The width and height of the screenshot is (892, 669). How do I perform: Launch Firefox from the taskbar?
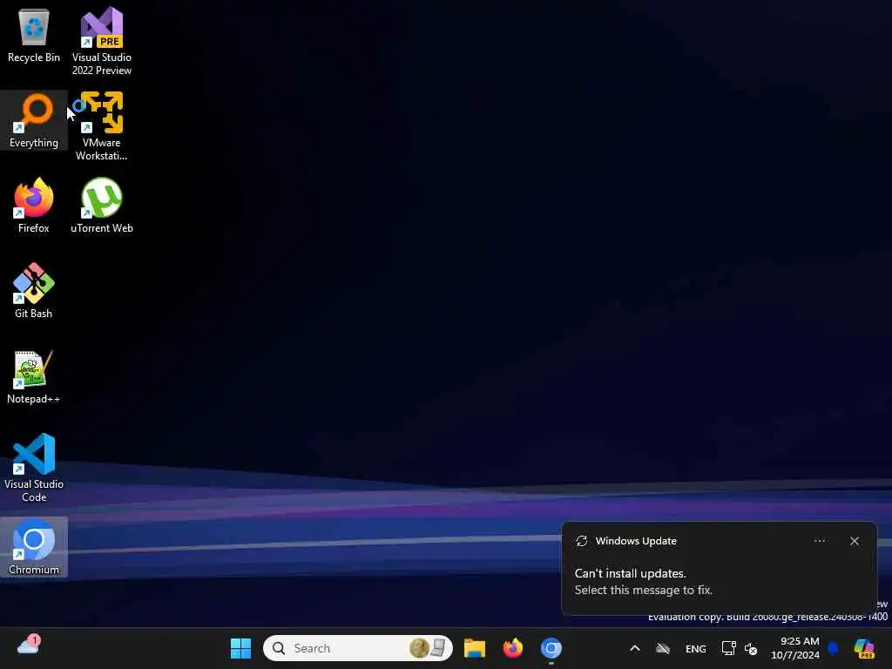coord(512,648)
